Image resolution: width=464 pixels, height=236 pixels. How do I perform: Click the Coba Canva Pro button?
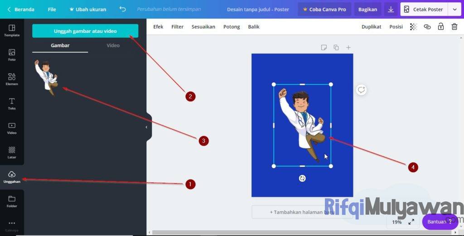click(x=324, y=9)
